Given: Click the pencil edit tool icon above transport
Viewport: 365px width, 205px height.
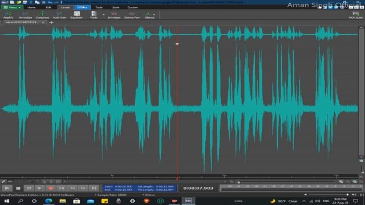Looking at the screenshot, I should click(3, 181).
